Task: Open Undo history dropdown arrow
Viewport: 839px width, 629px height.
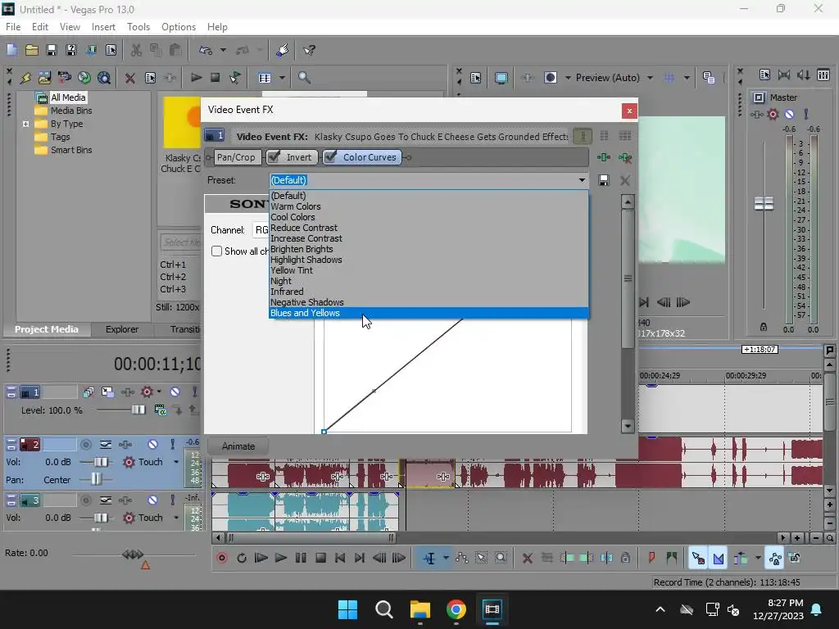Action: (223, 50)
